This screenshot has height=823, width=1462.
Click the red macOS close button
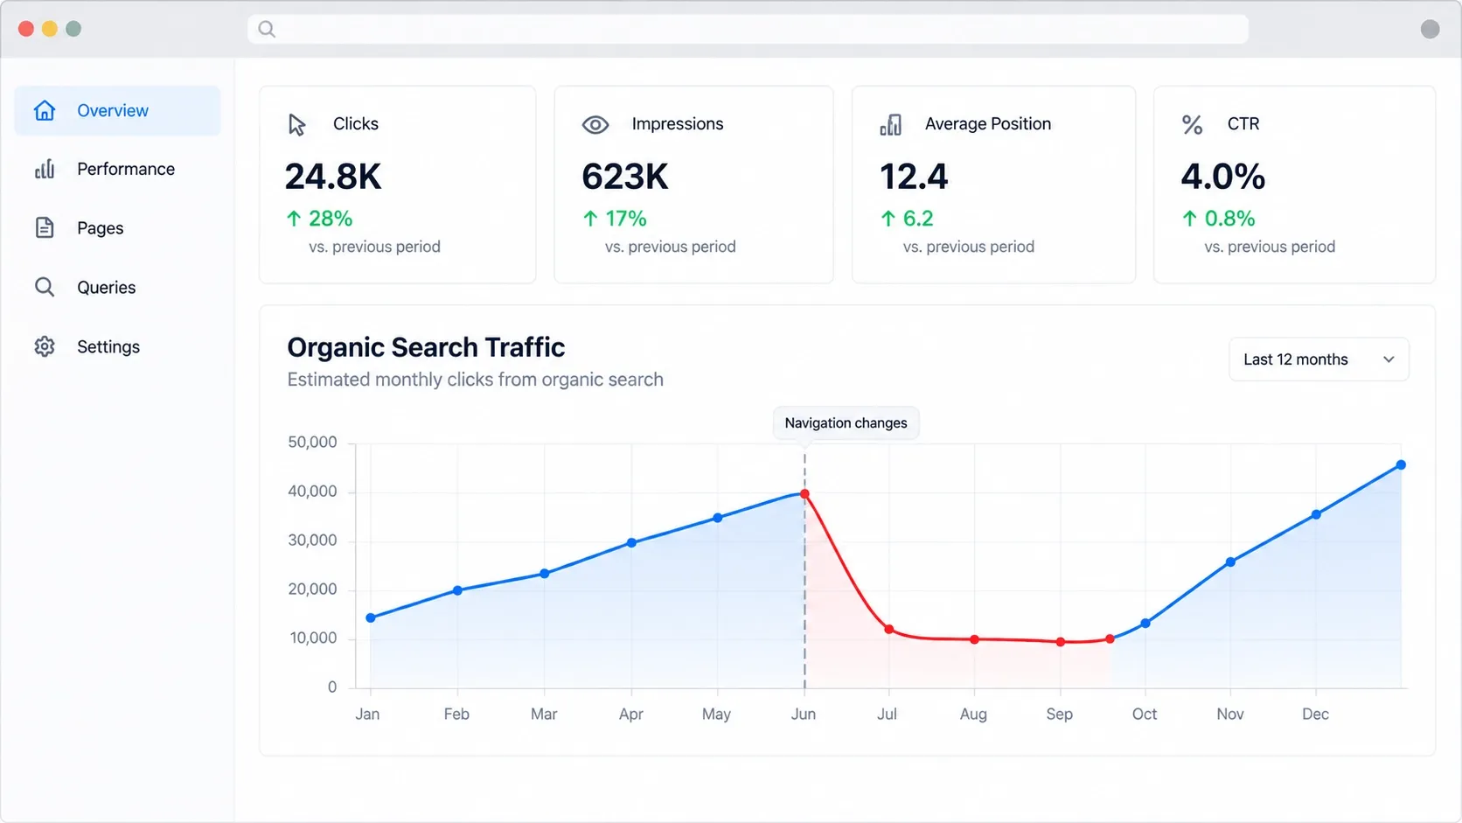26,29
